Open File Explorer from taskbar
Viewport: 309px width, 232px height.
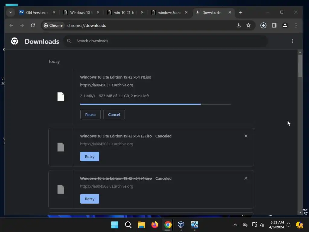click(x=141, y=225)
